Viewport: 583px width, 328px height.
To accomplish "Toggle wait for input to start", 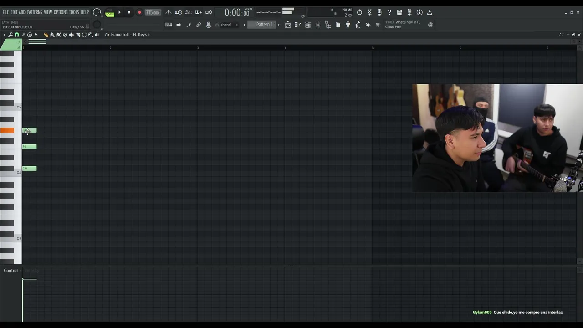I will (x=179, y=12).
